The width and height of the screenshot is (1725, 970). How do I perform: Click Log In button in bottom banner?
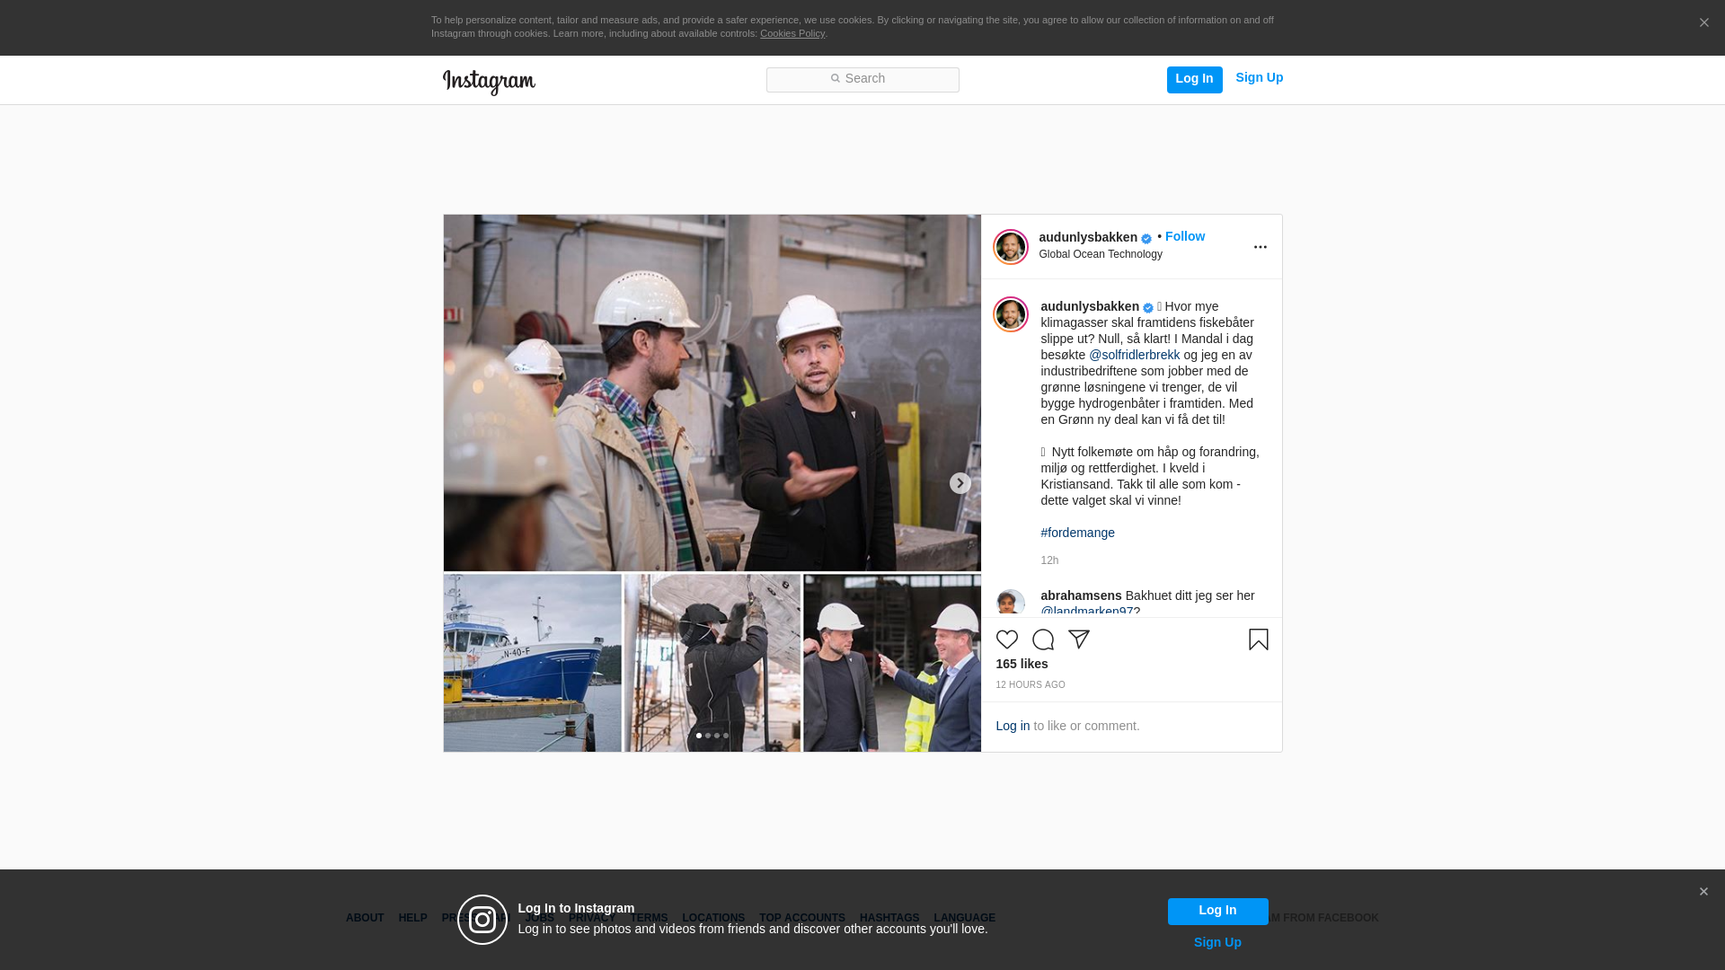(1217, 911)
